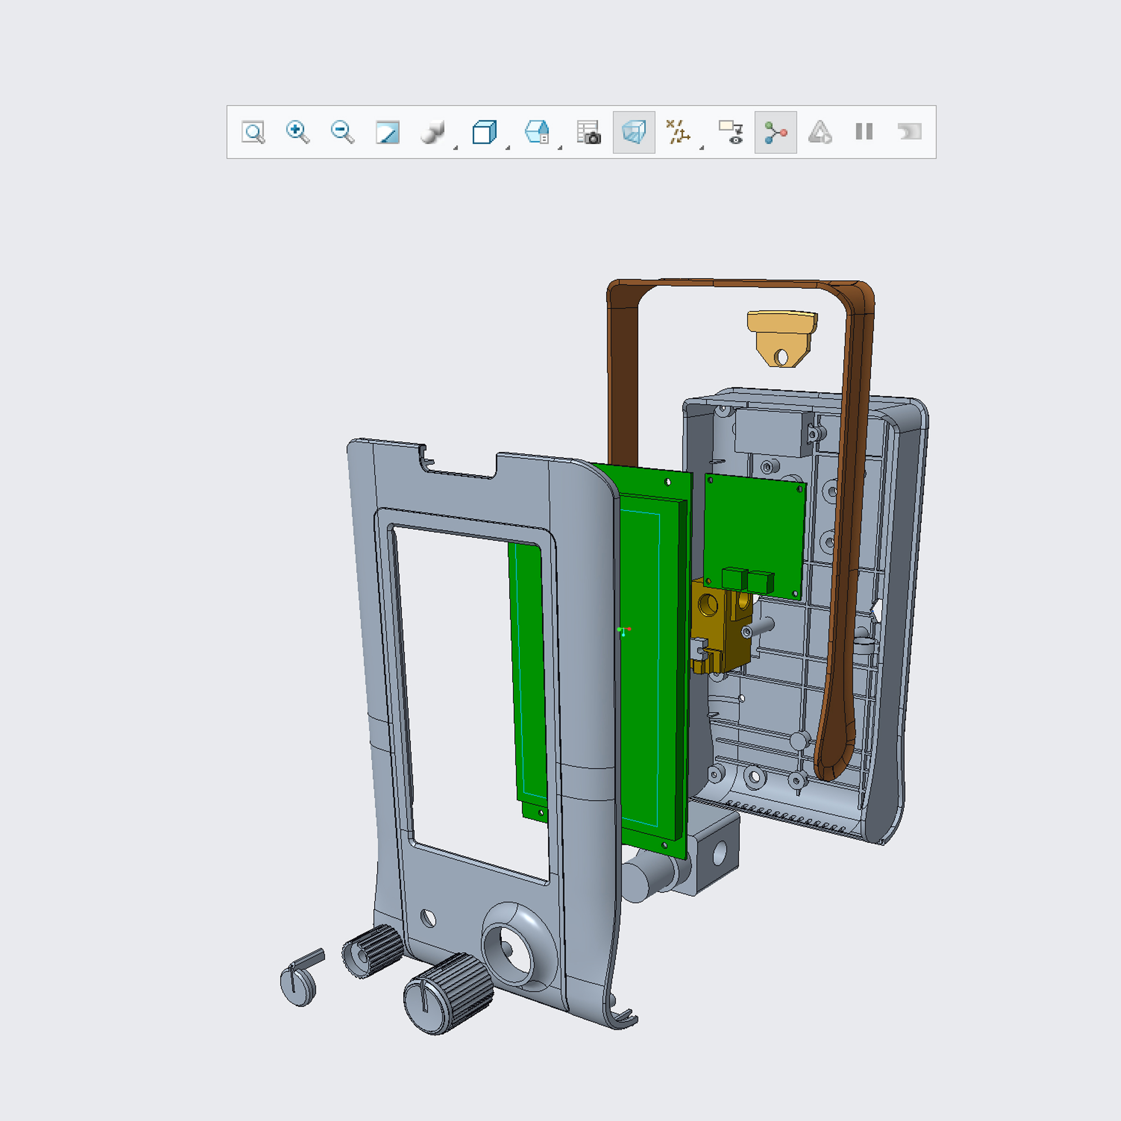The height and width of the screenshot is (1121, 1121).
Task: Click the Zoom Out magnifier icon
Action: 342,132
